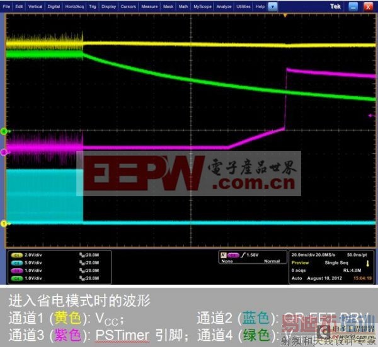Select channel 4 1.0V/div scale readout
This screenshot has height=347, width=378.
[x=33, y=278]
